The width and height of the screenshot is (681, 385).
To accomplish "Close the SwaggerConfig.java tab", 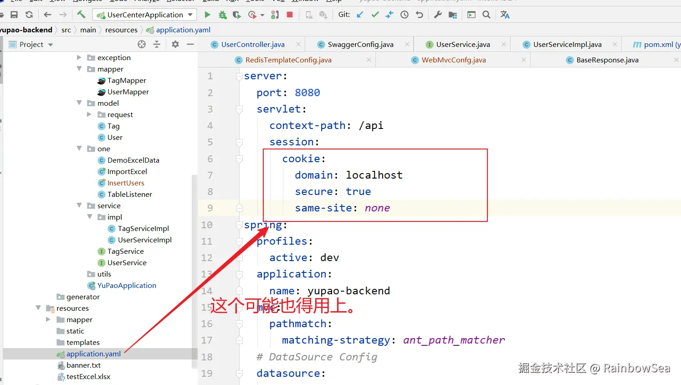I will coord(407,44).
